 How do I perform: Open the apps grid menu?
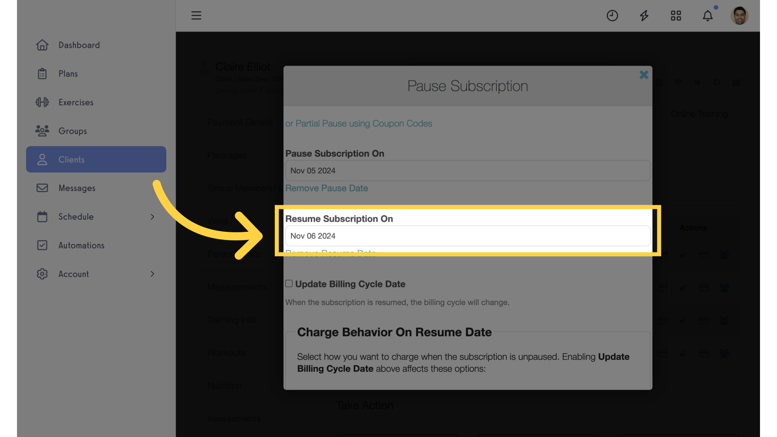675,15
